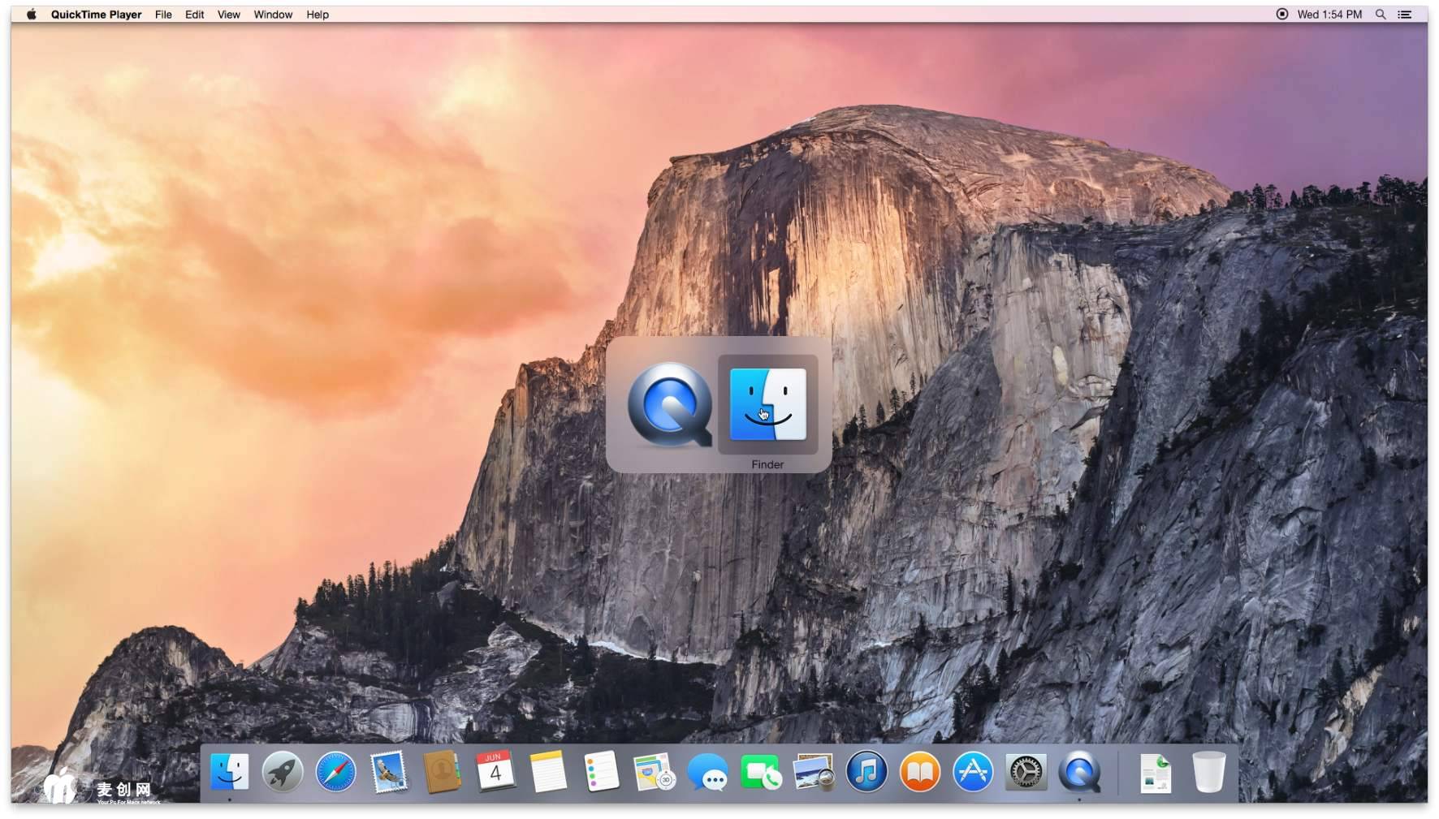Viewport: 1439px width, 819px height.
Task: Open the App Store in the Dock
Action: click(x=973, y=772)
